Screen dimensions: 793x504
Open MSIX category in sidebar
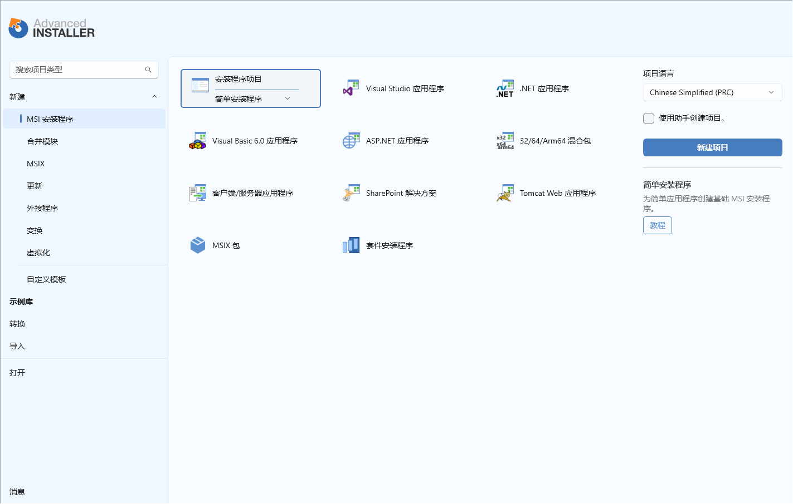point(84,164)
